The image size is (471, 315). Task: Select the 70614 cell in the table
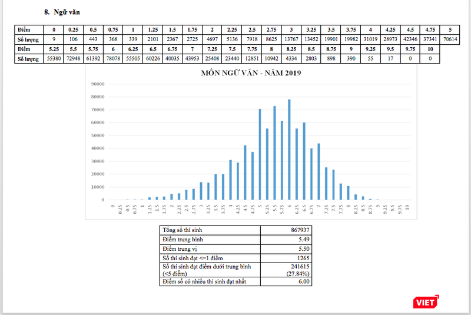click(450, 39)
